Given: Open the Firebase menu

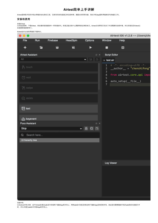Looking at the screenshot, I should 53,40.
